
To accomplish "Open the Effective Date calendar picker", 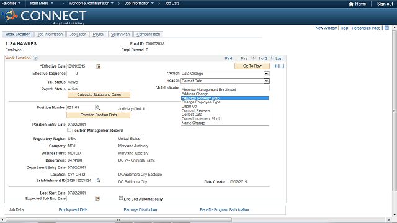I will coord(99,66).
